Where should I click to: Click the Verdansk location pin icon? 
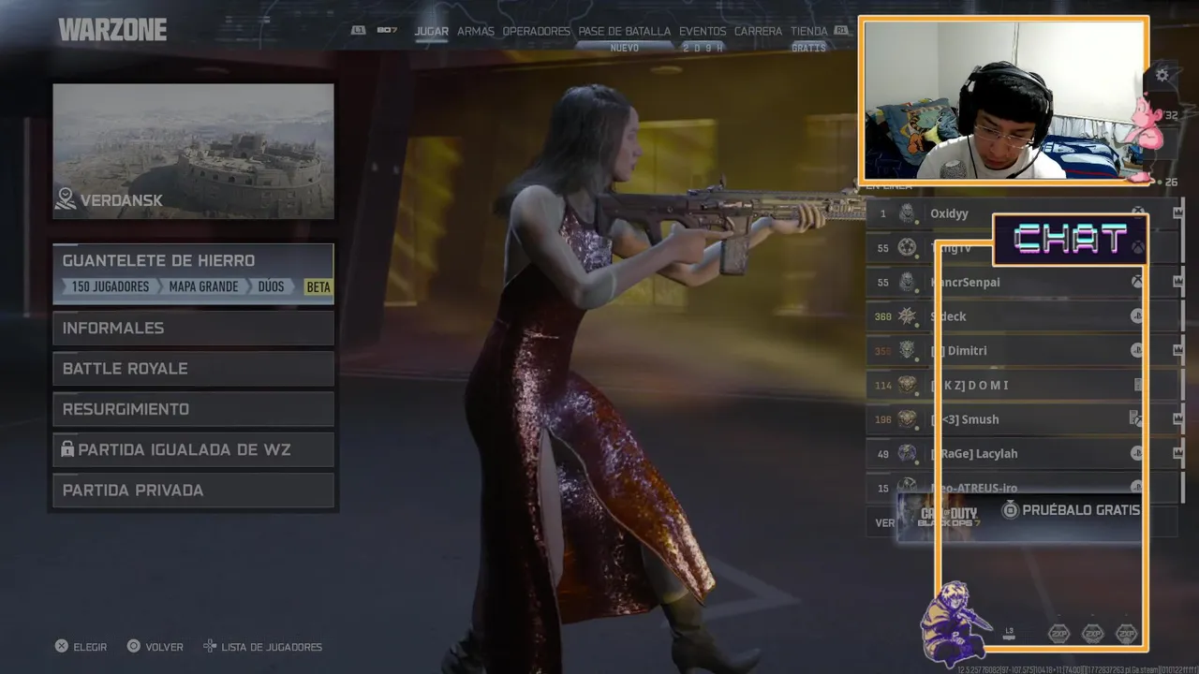(x=66, y=198)
